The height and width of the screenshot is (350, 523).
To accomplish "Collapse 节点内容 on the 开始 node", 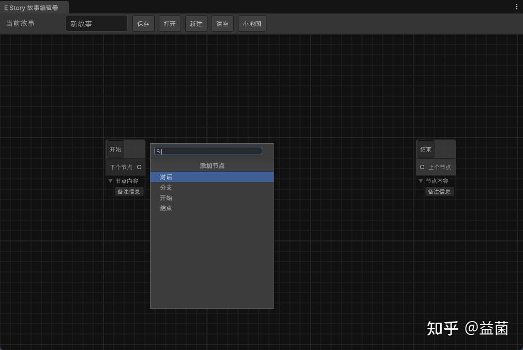I will [x=110, y=181].
